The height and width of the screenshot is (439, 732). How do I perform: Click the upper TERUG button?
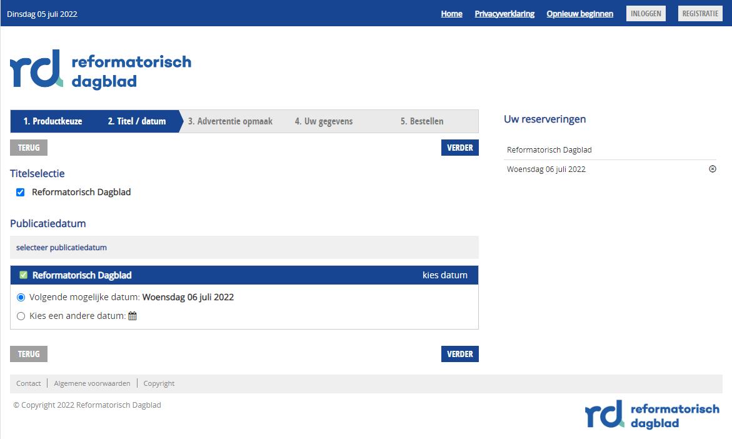point(29,148)
